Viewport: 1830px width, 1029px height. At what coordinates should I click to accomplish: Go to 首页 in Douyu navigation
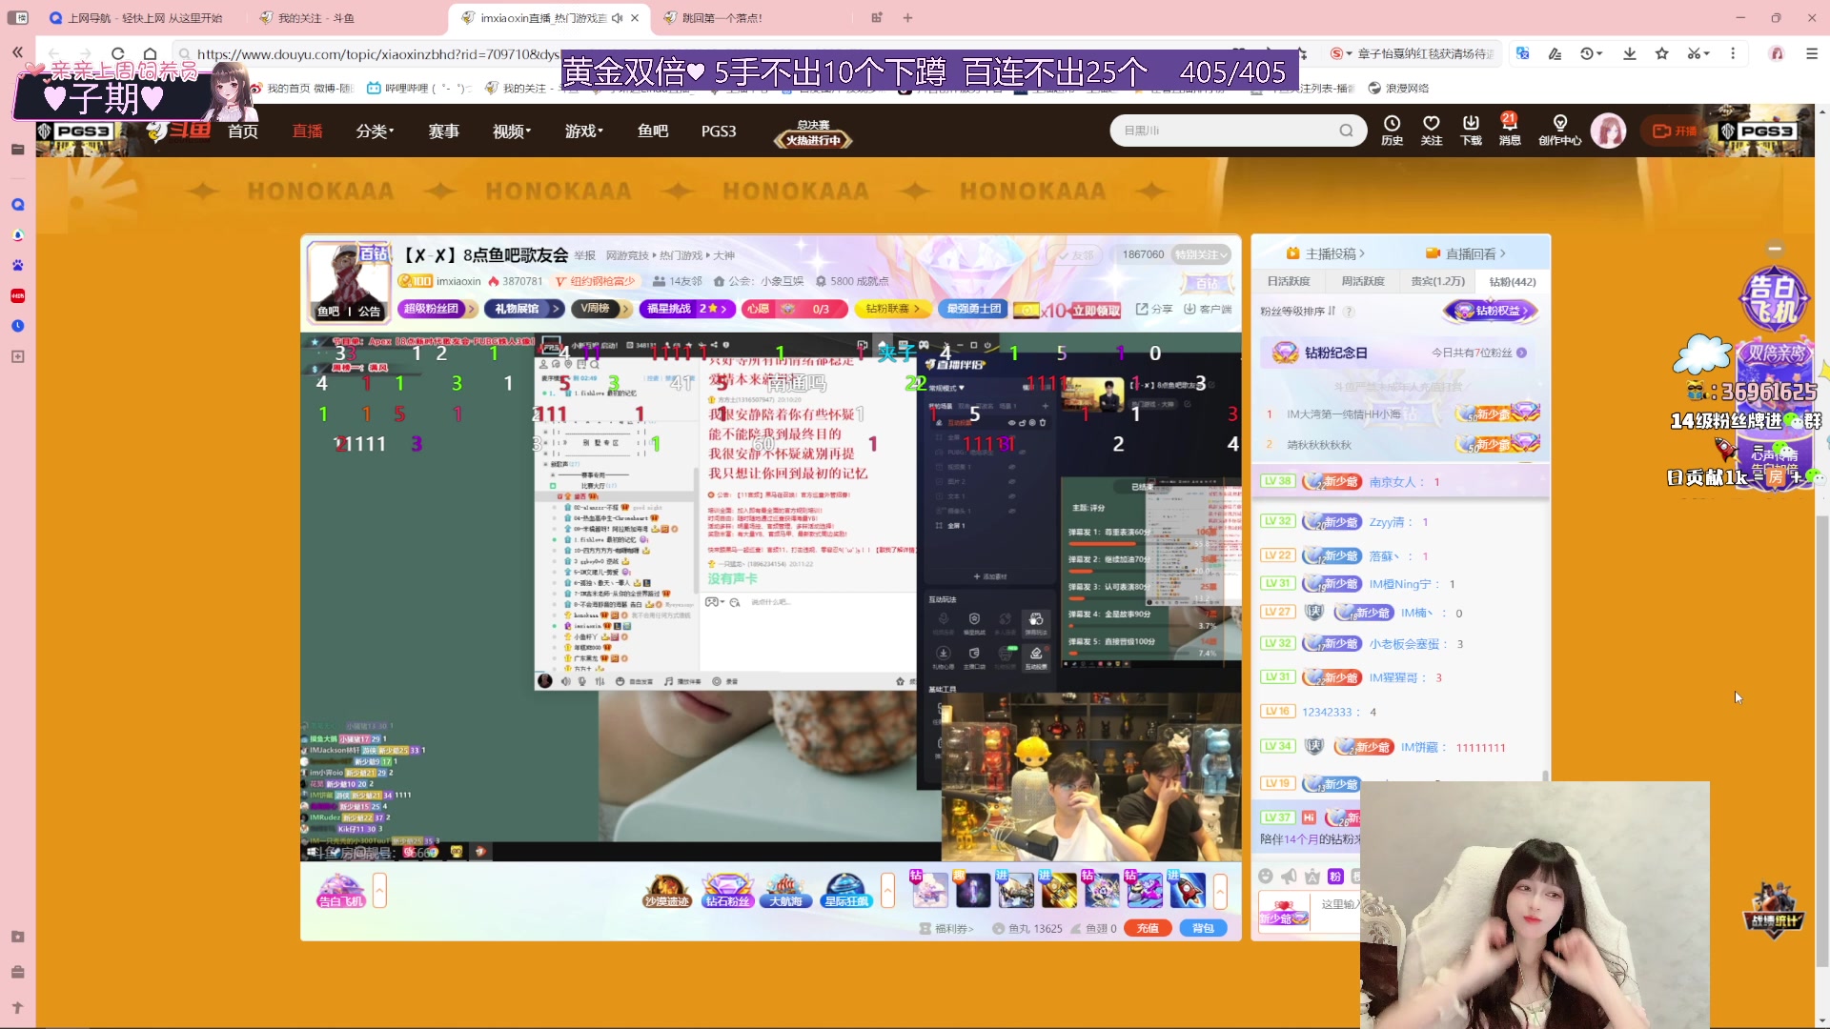[243, 131]
